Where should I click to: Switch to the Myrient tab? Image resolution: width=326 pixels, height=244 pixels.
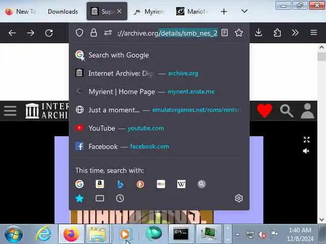tap(149, 11)
